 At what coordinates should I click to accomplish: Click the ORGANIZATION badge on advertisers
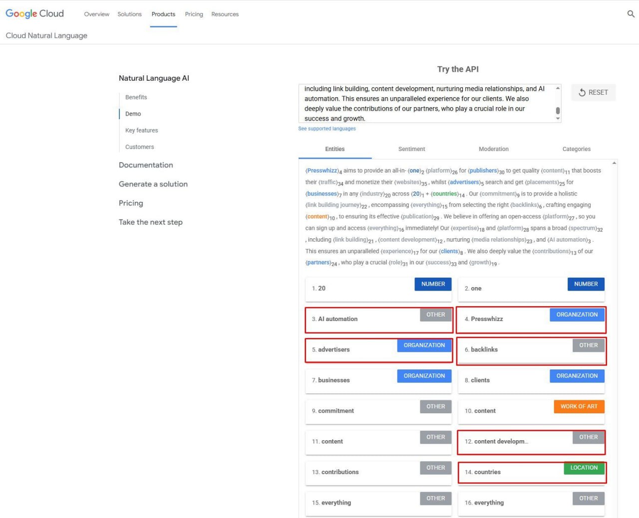click(424, 345)
